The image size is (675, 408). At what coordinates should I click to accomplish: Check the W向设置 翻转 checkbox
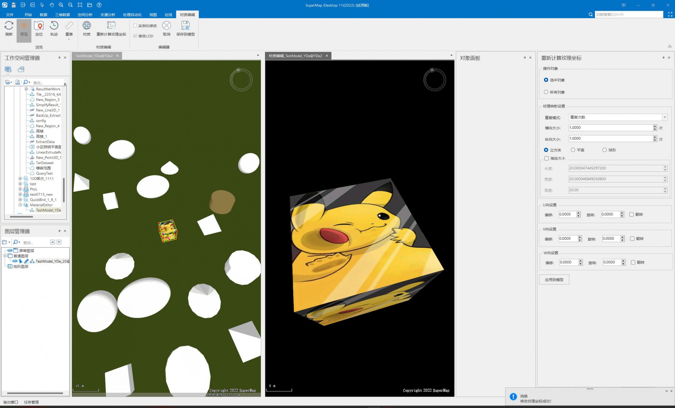click(633, 262)
